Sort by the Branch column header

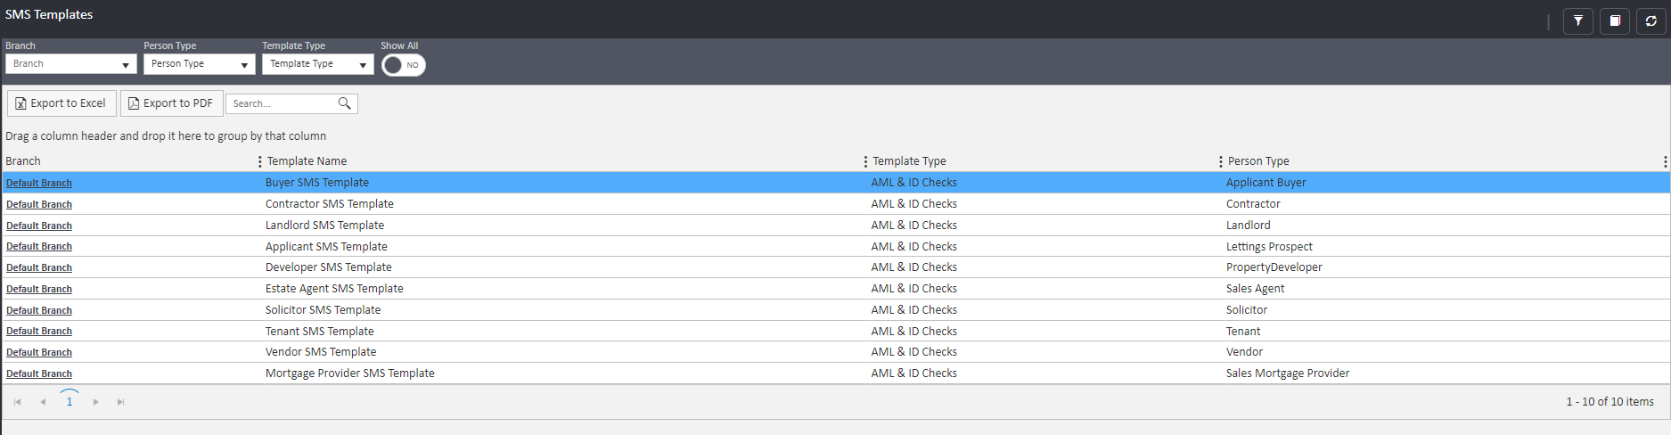[23, 161]
